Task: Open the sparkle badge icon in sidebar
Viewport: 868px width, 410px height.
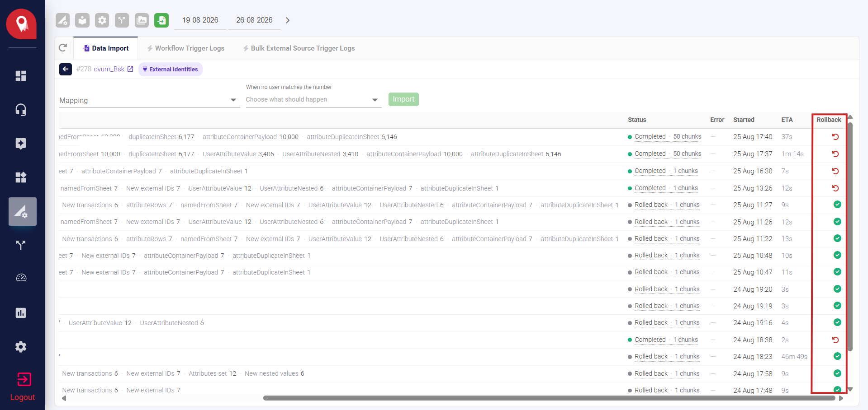Action: click(21, 144)
